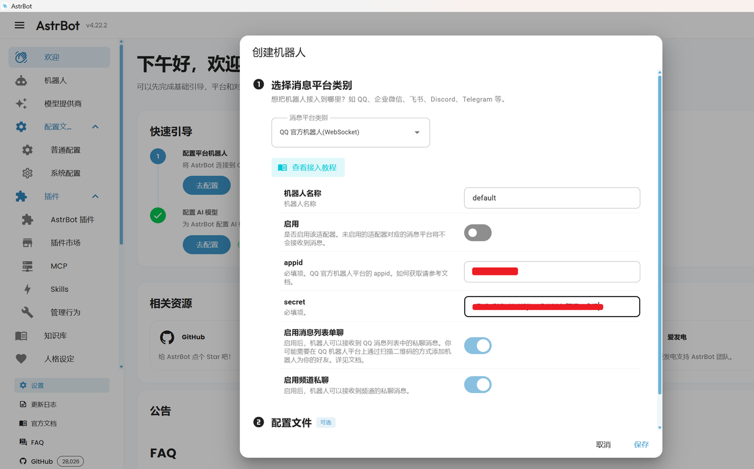Open 知识库 sidebar item
Viewport: 754px width, 469px height.
pos(59,335)
